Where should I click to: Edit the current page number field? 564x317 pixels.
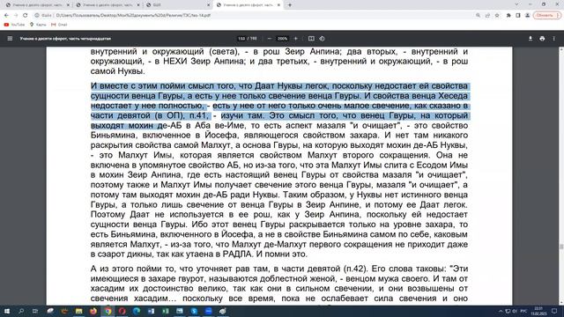[x=241, y=39]
